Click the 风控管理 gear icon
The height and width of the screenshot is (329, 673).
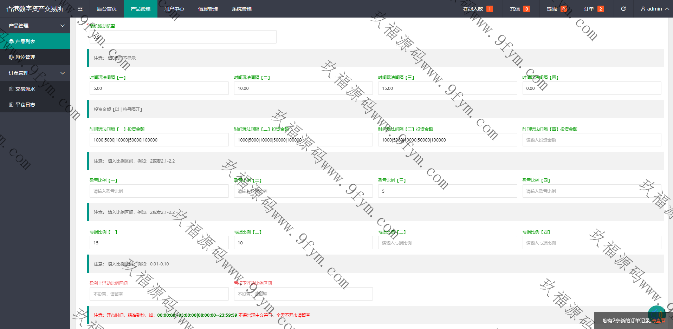pyautogui.click(x=11, y=57)
